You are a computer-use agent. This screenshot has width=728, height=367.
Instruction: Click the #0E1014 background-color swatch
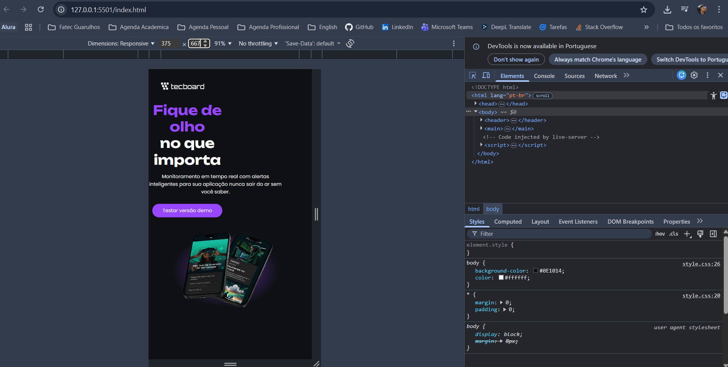[x=536, y=270]
